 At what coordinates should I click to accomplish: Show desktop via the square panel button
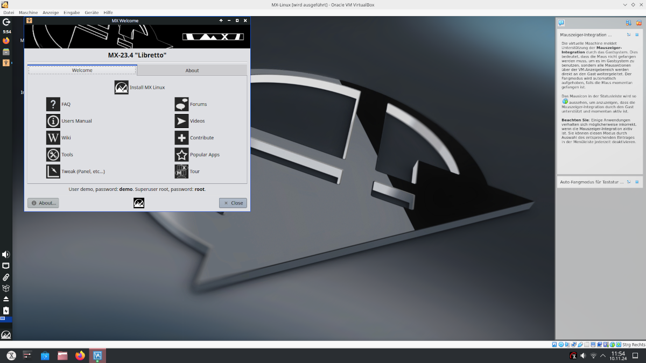[x=636, y=356]
